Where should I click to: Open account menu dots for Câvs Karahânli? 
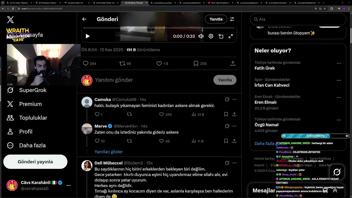click(69, 185)
